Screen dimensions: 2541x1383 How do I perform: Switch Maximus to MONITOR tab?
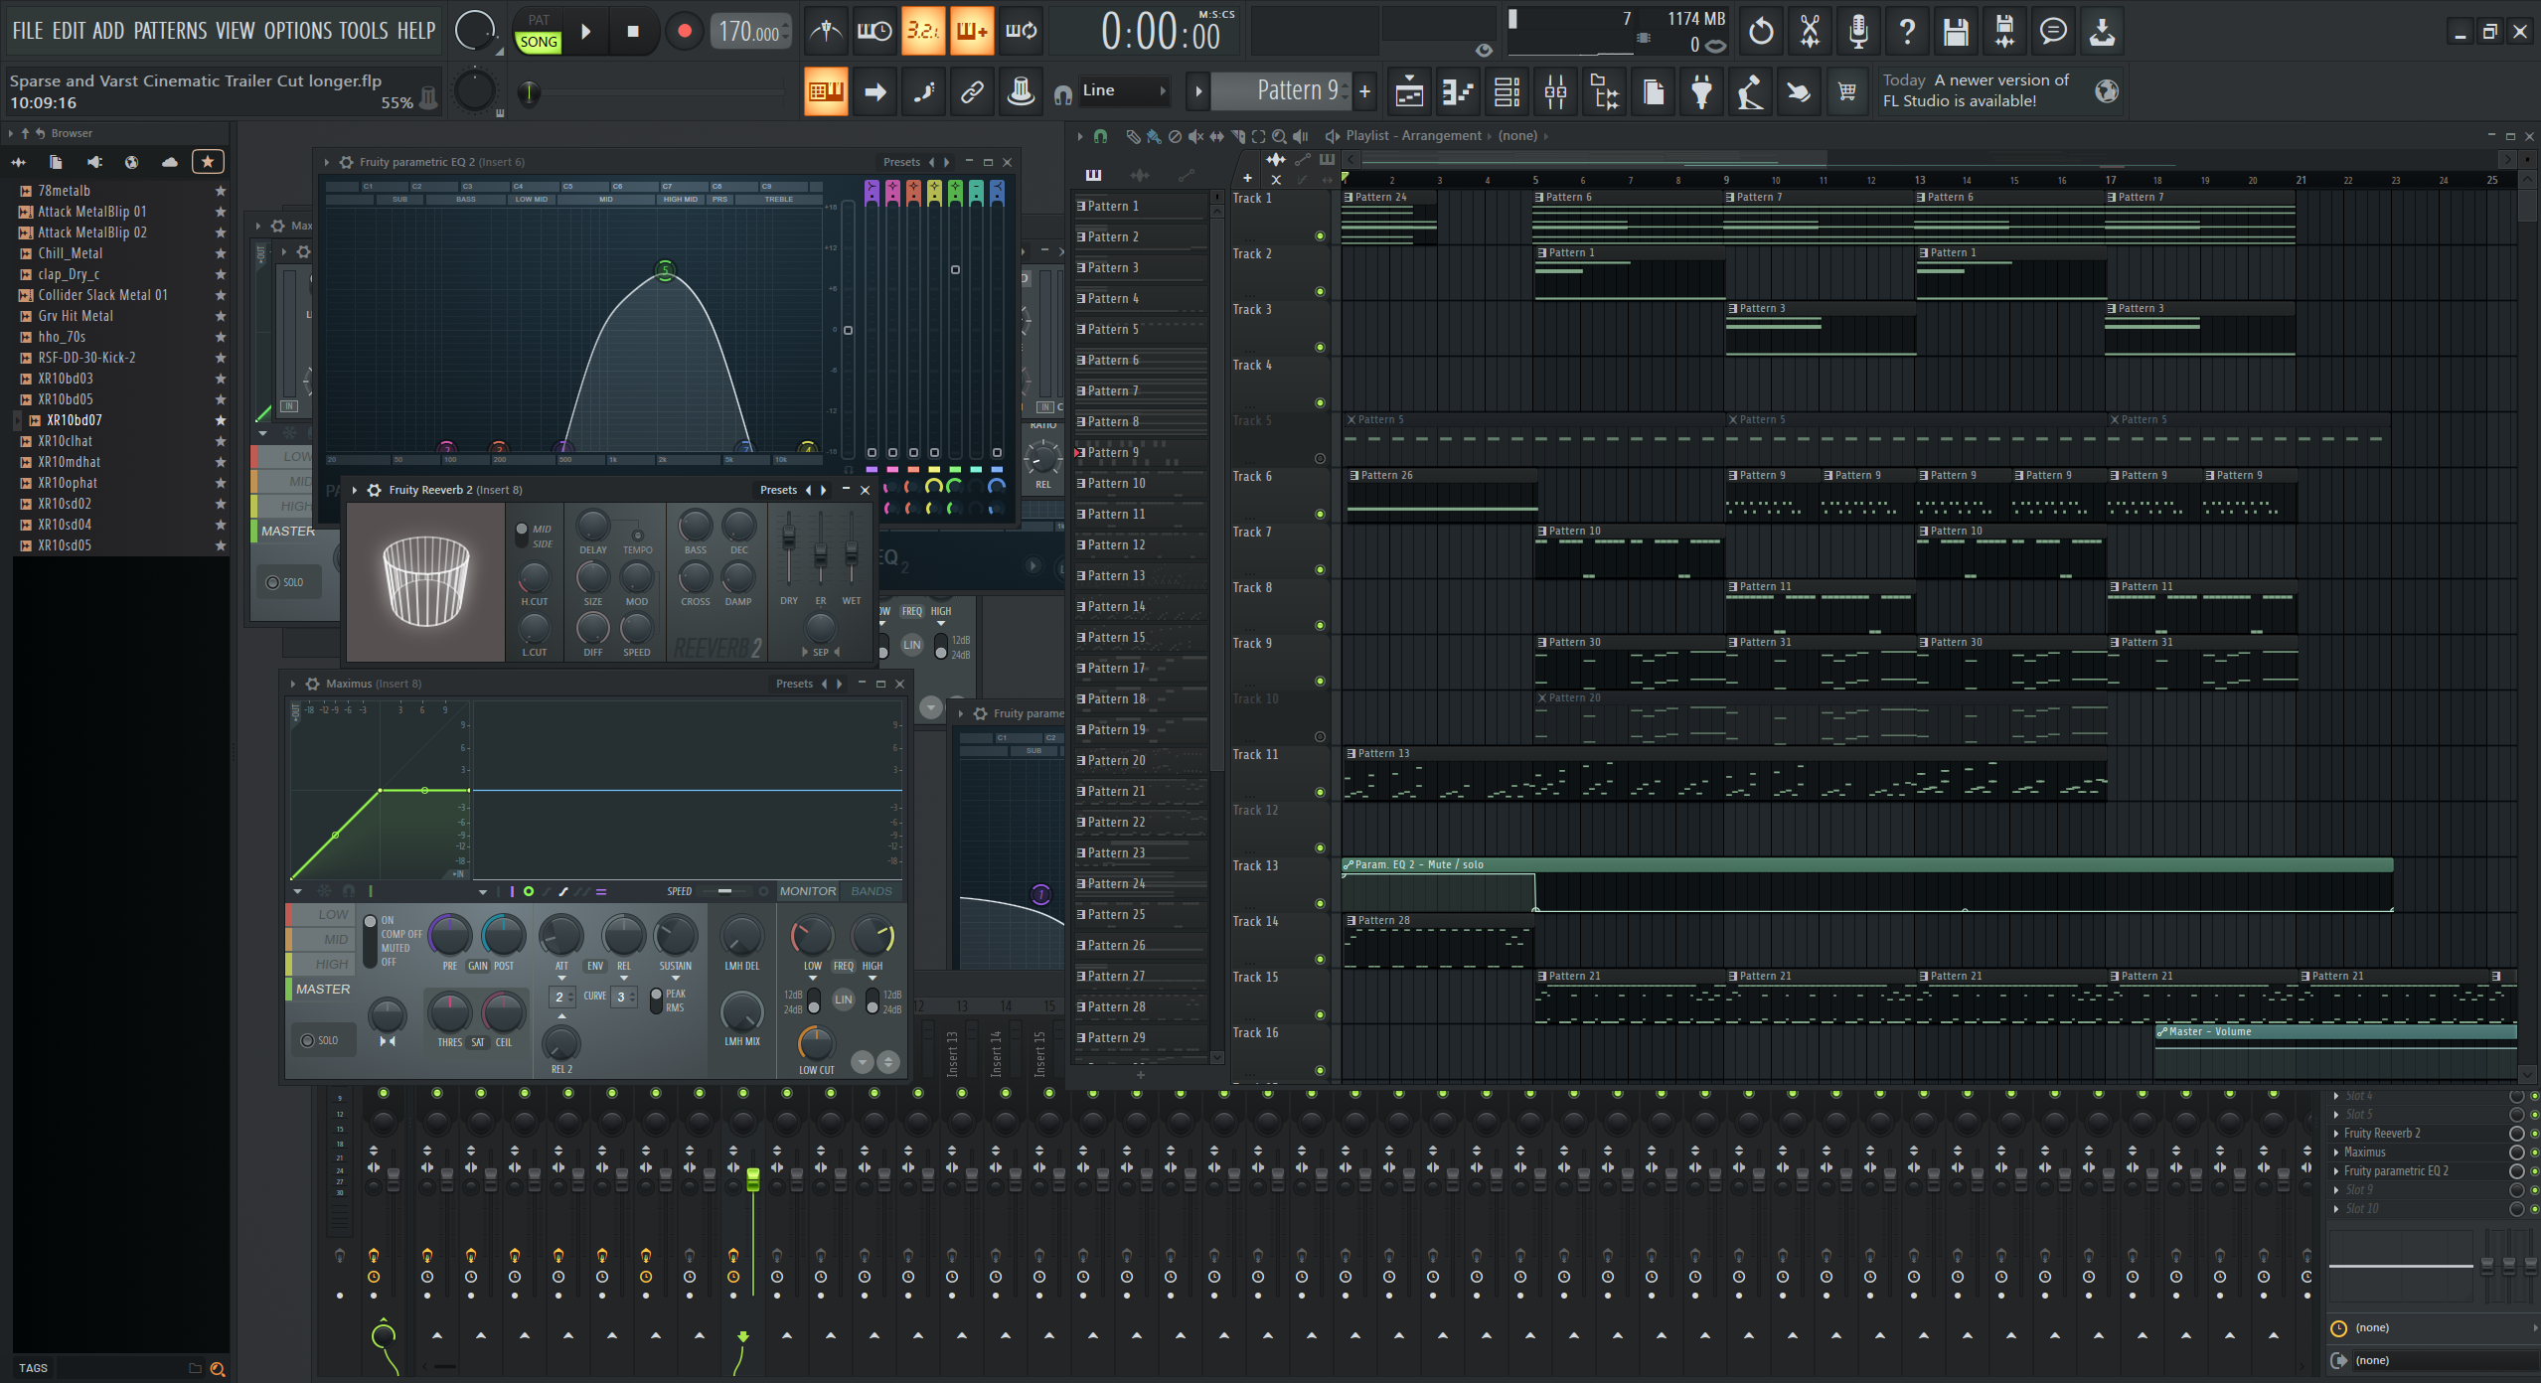(808, 891)
